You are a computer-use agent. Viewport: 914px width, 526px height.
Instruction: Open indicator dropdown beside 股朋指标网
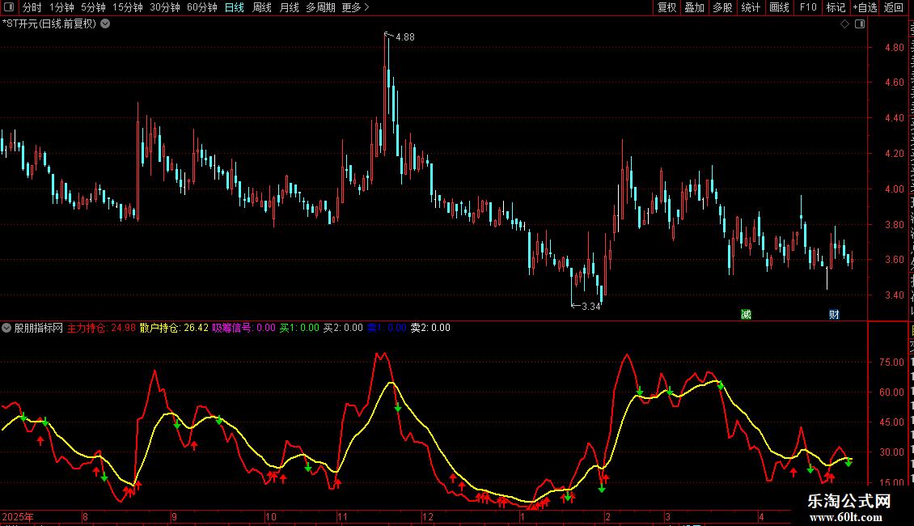(6, 328)
